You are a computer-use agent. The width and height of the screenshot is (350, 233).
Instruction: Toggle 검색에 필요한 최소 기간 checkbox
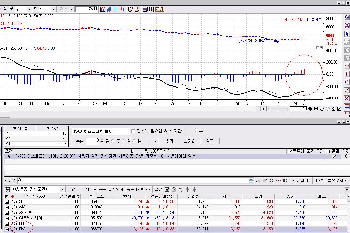(133, 131)
